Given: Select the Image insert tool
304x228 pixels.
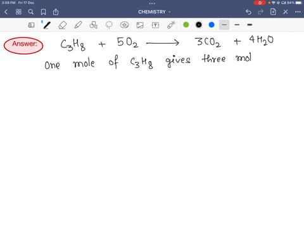Looking at the screenshot, I should [x=140, y=25].
